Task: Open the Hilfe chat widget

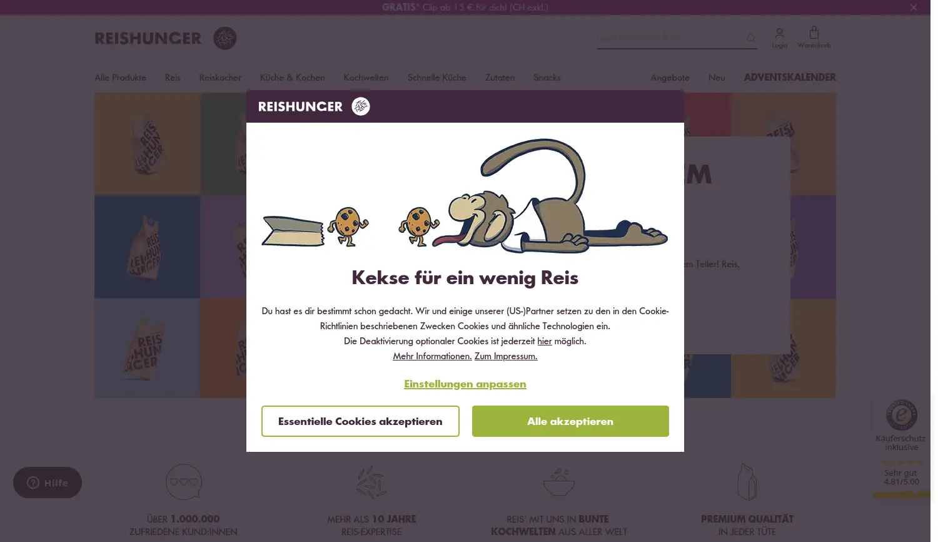Action: 48,483
